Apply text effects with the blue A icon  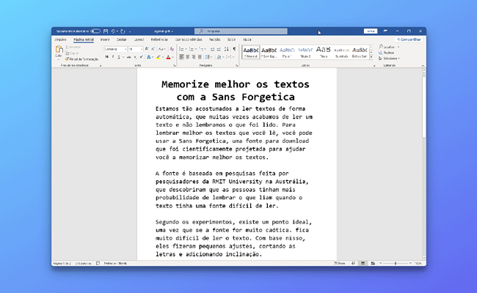coord(148,57)
